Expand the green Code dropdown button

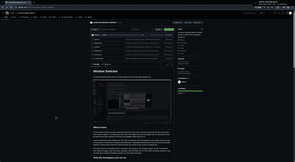coord(169,30)
